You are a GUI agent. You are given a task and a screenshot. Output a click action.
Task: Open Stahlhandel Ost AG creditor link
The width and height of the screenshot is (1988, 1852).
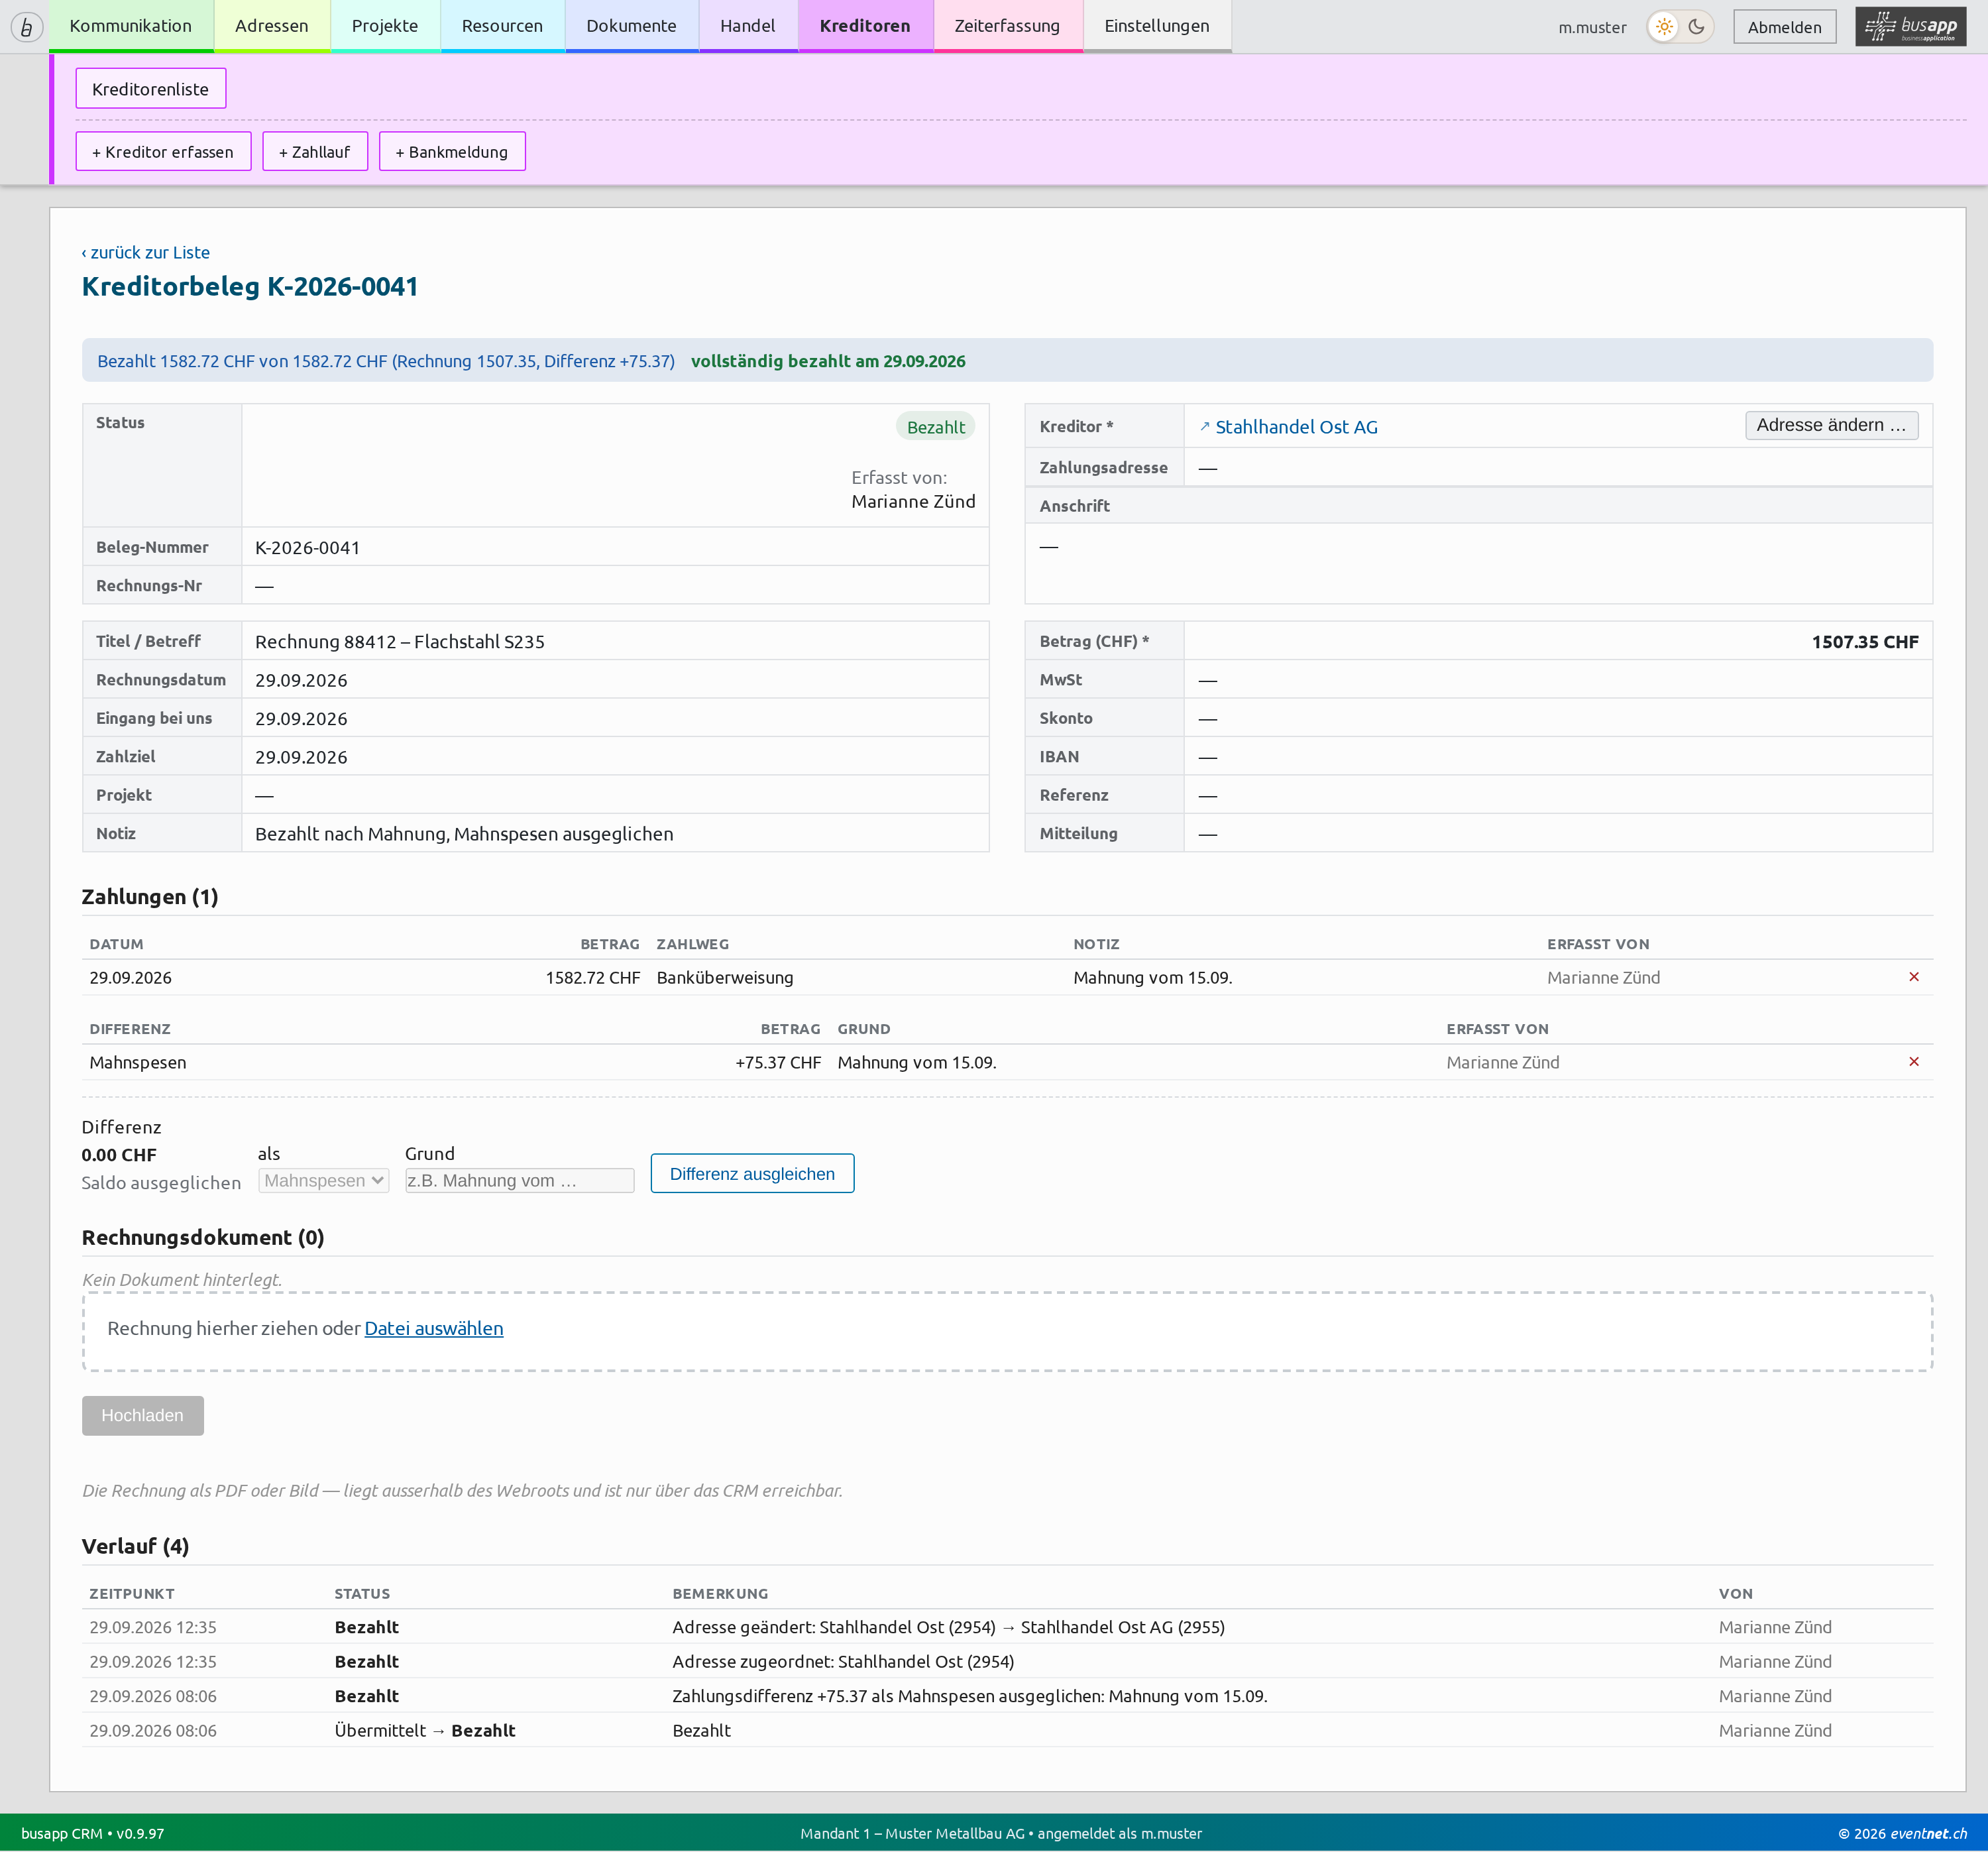tap(1296, 428)
